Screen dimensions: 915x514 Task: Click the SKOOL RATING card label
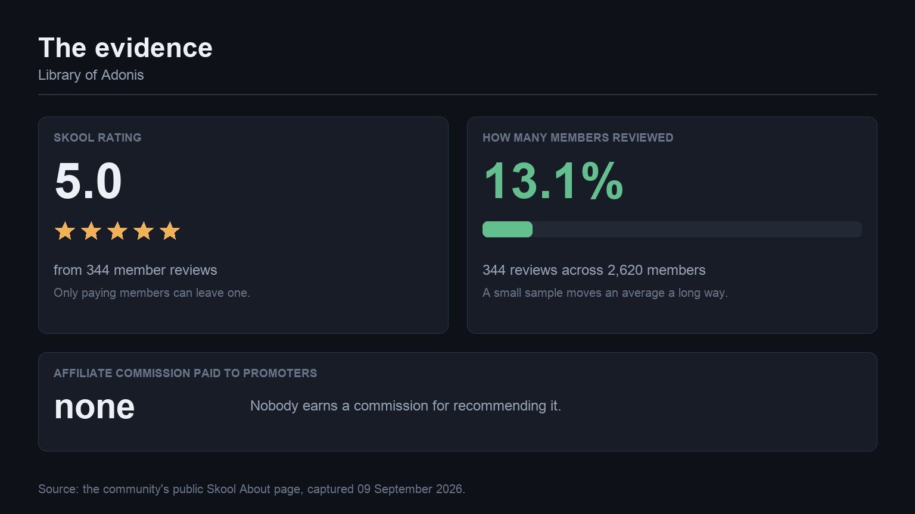coord(98,137)
